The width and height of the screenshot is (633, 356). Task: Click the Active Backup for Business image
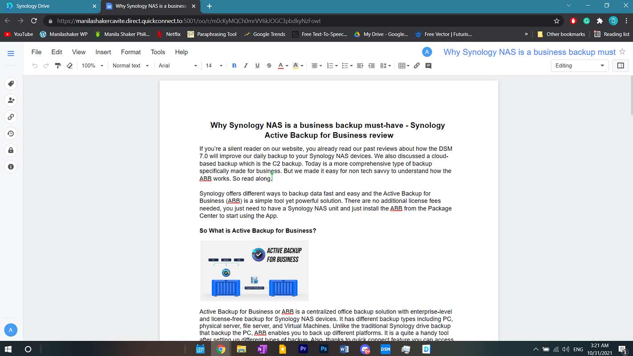[254, 271]
